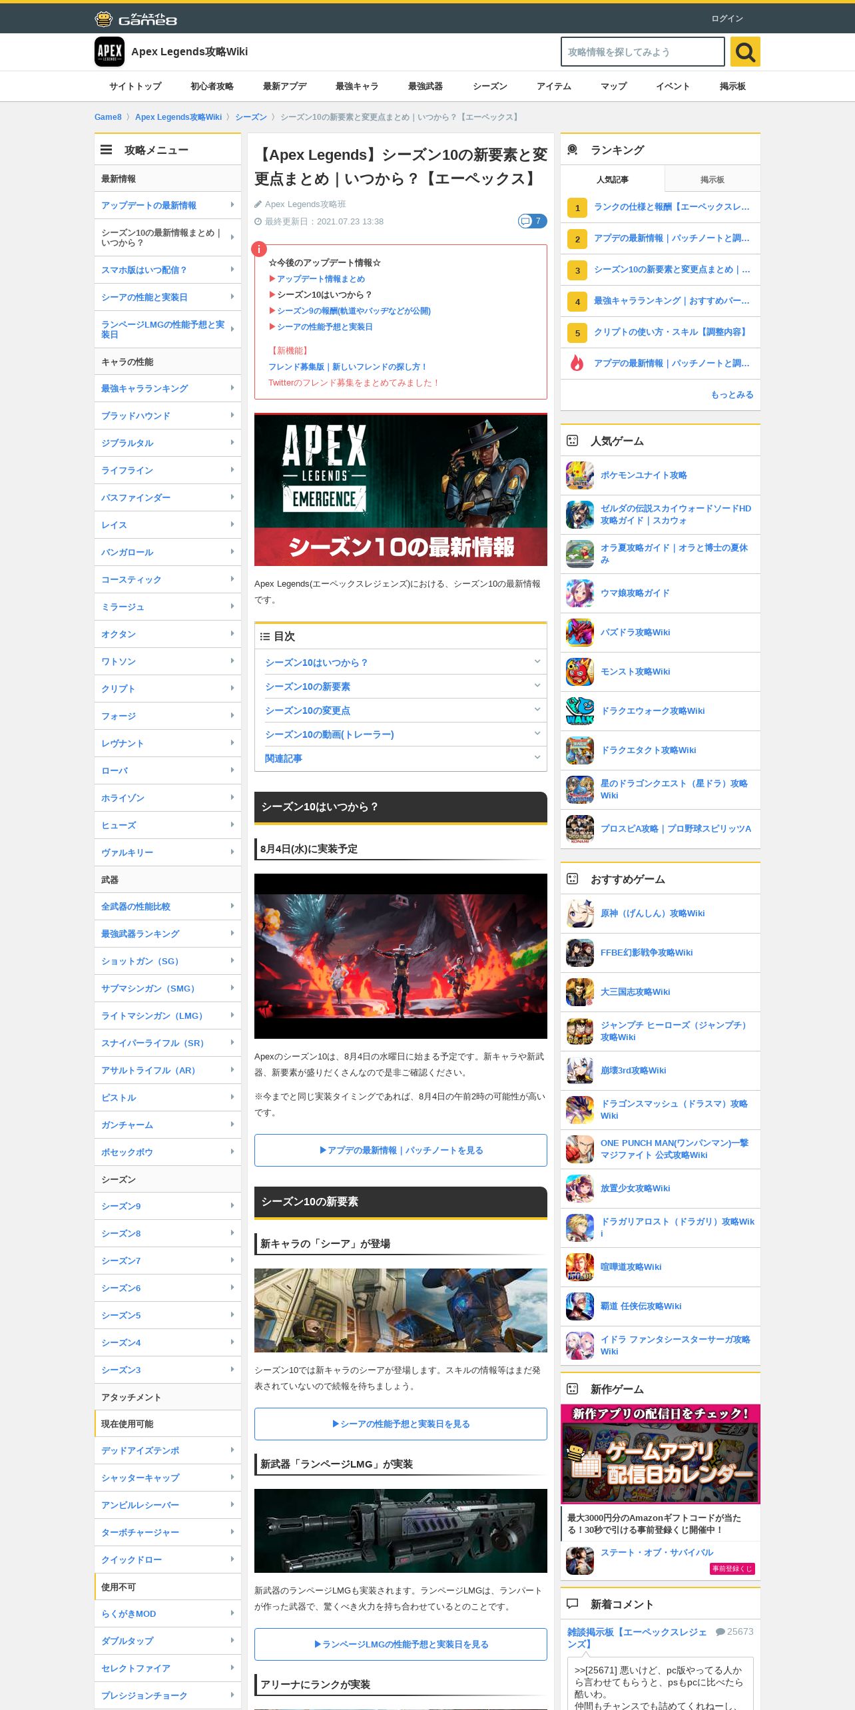The image size is (855, 1710).
Task: Click the ドラクエタクト攻略Wiki game icon
Action: (580, 750)
